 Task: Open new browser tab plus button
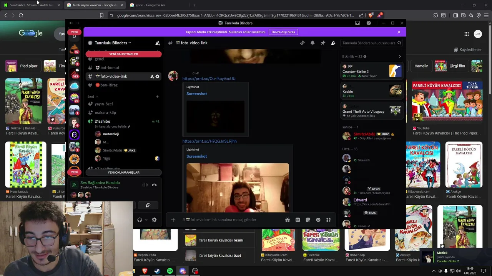point(194,5)
